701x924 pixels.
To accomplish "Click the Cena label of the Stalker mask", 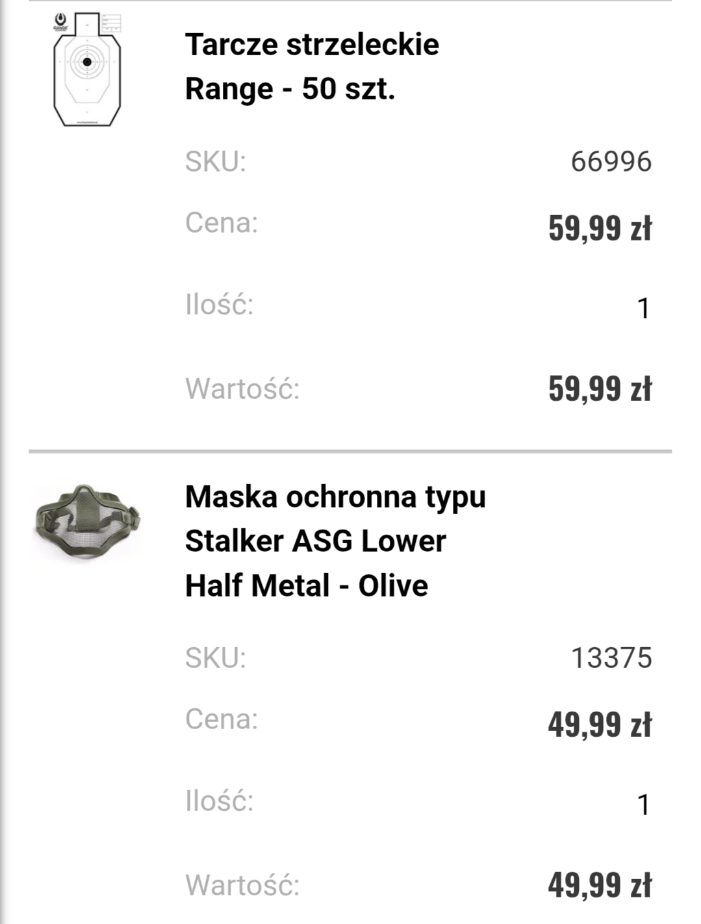I will click(x=222, y=719).
